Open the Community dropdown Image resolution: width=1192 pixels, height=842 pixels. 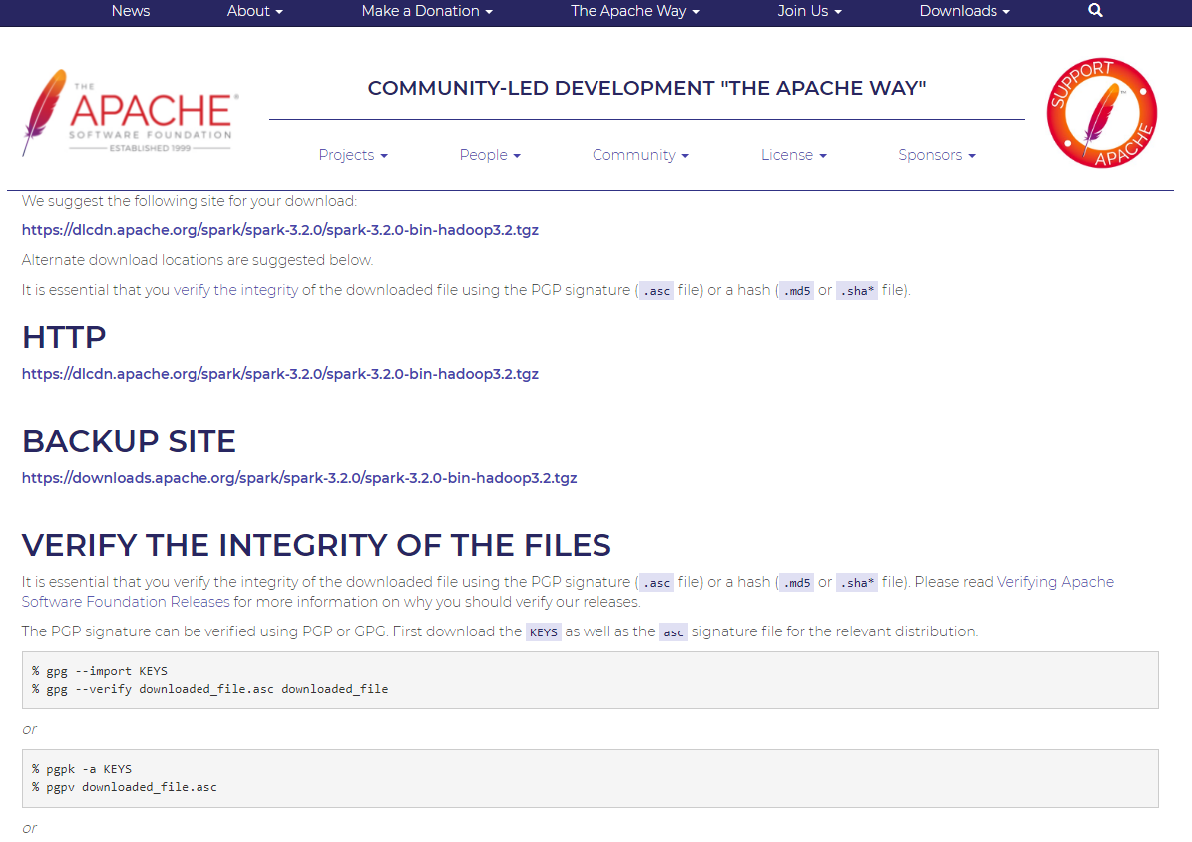click(x=640, y=155)
